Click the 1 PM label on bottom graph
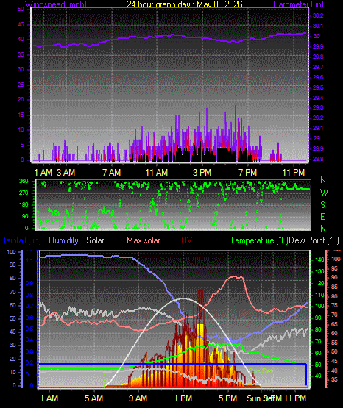This screenshot has width=343, height=408. tap(183, 398)
